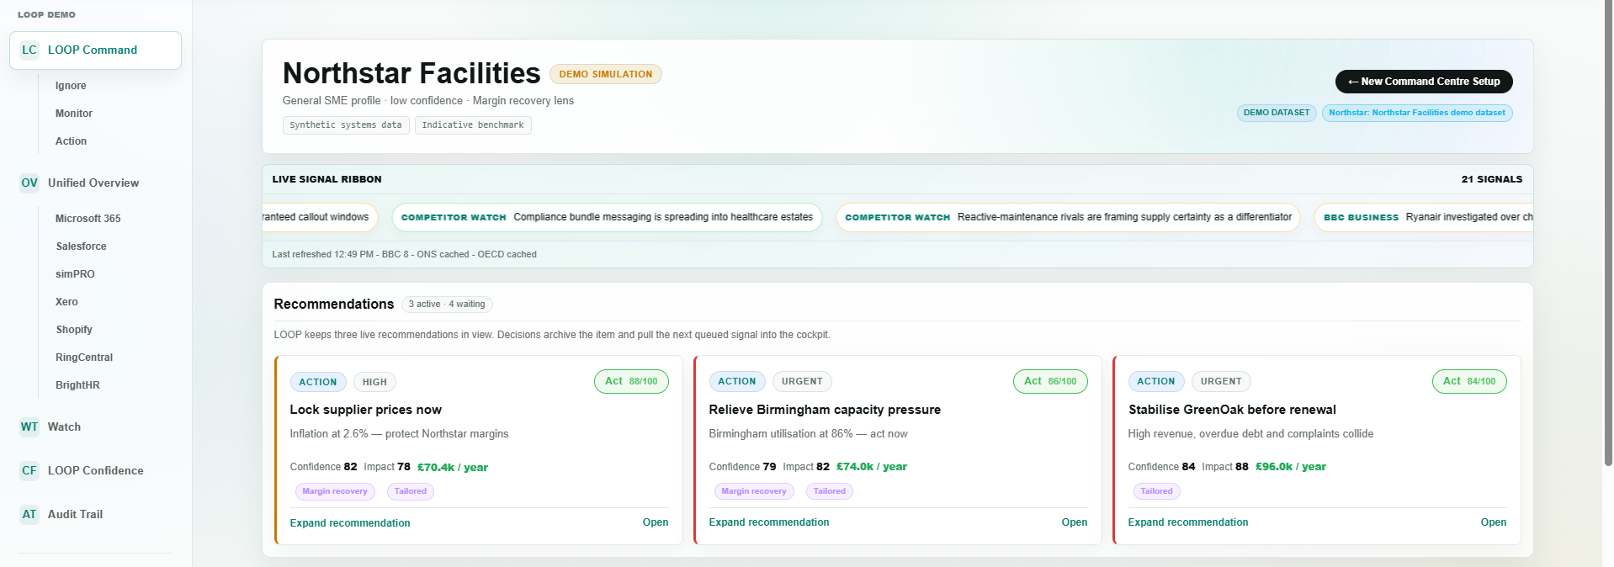The image size is (1614, 567).
Task: Click Indicative benchmark tag
Action: pyautogui.click(x=473, y=125)
